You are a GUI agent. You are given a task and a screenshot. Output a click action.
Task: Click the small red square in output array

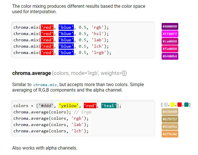(x=180, y=104)
